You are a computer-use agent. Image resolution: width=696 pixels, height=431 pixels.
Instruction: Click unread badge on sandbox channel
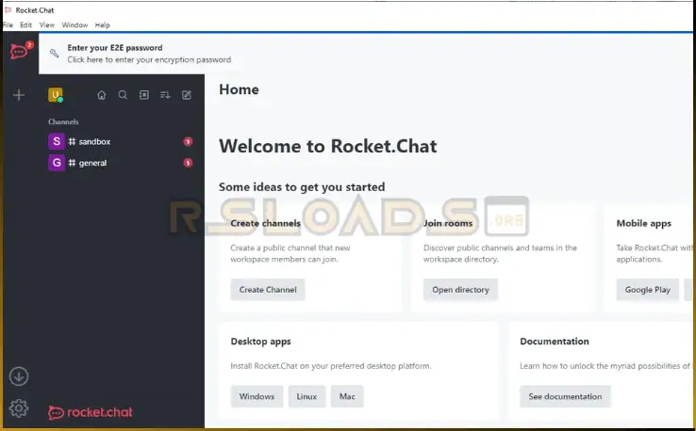point(188,141)
